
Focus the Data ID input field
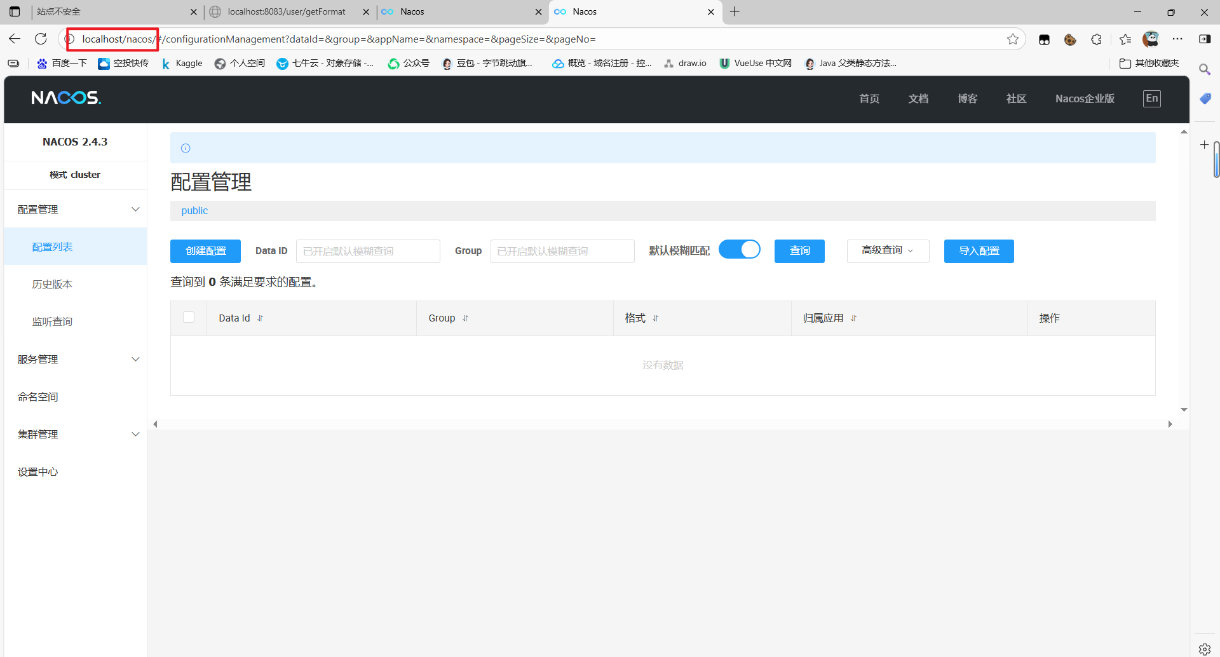pos(368,251)
